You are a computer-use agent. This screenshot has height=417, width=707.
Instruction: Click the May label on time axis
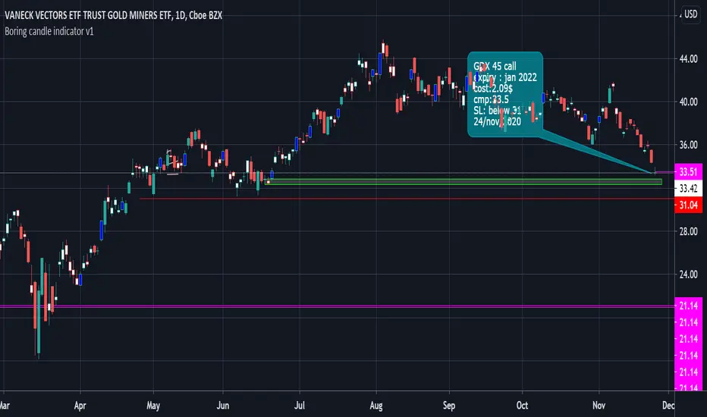pos(153,406)
